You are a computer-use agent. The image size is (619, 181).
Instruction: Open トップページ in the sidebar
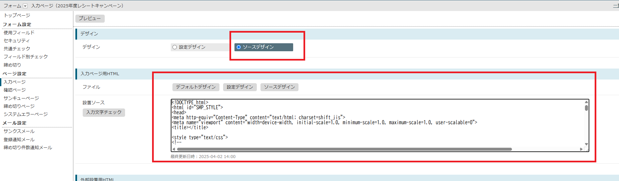[17, 15]
